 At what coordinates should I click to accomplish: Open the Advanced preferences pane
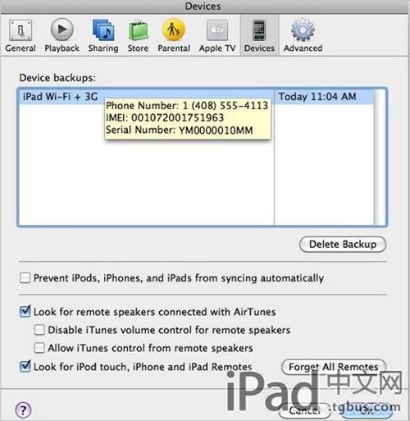click(303, 36)
